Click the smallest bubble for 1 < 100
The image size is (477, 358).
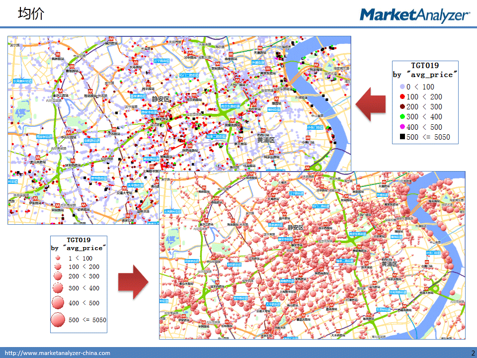click(58, 258)
